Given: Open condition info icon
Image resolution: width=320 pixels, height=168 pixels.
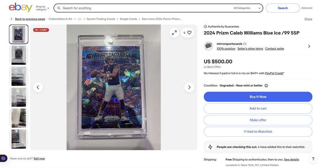Looking at the screenshot, I should 266,86.
